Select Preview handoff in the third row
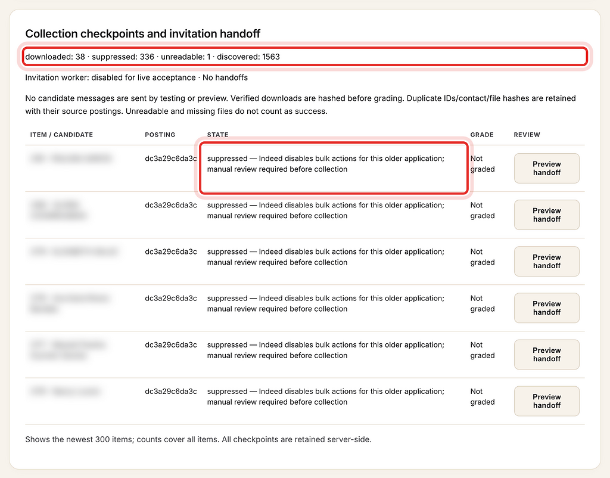The width and height of the screenshot is (610, 478). point(547,261)
